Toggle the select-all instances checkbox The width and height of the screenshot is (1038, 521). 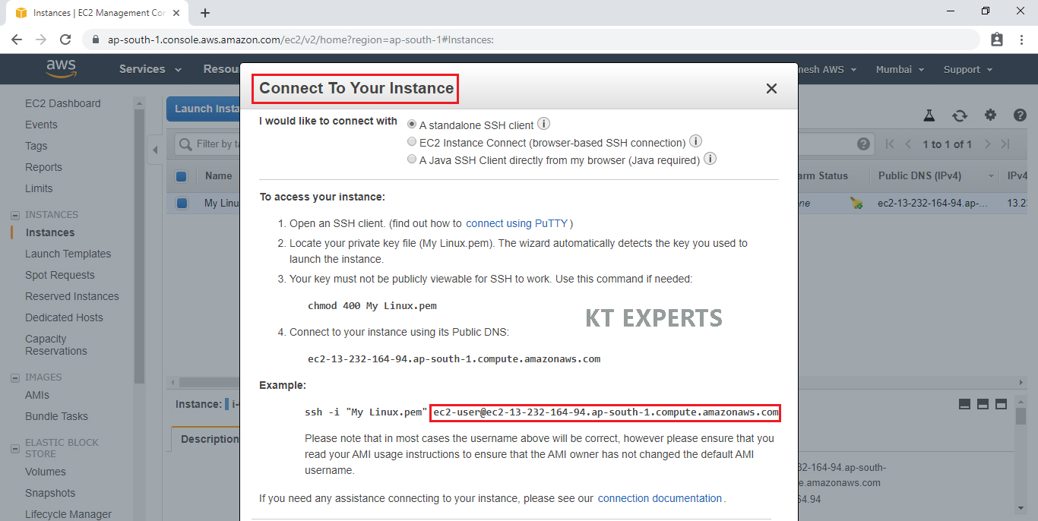point(181,176)
